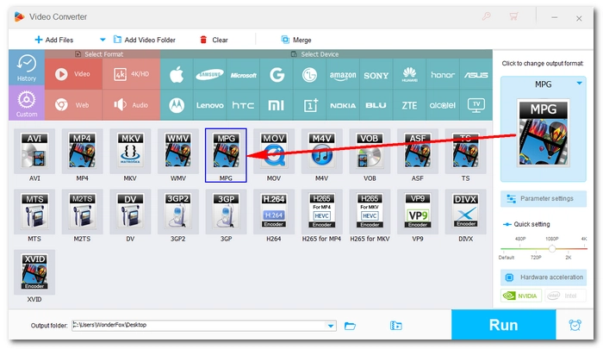Select the M4V format icon
Screen dimensions: 603x349
click(321, 151)
